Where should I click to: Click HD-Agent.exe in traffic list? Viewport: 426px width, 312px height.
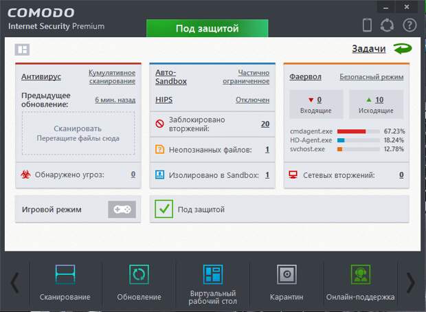[x=311, y=140]
